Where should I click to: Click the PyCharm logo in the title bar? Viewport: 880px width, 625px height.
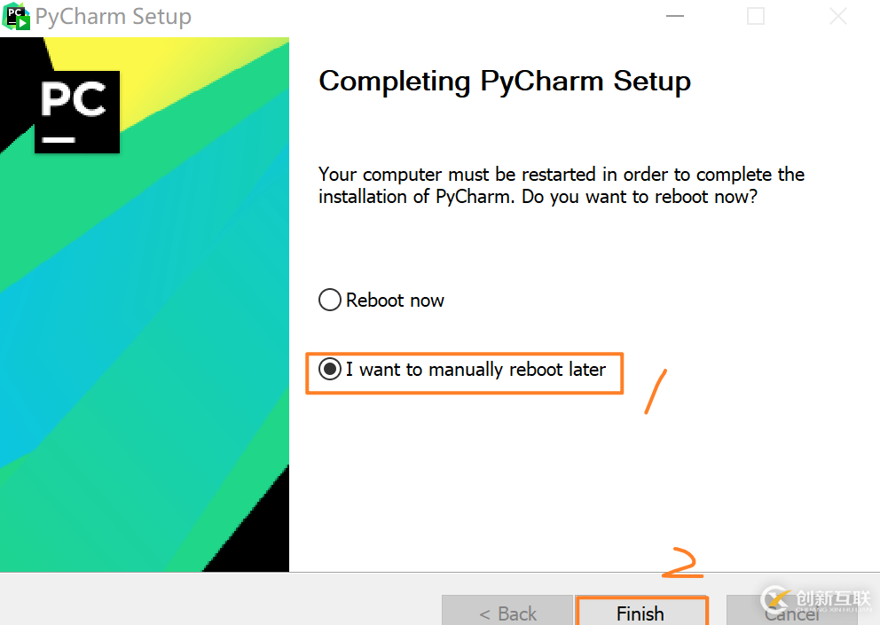(16, 16)
